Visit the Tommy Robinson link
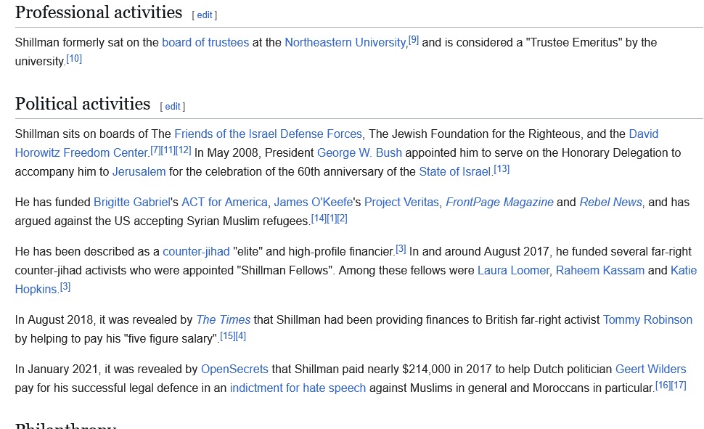This screenshot has height=429, width=704. (x=647, y=320)
